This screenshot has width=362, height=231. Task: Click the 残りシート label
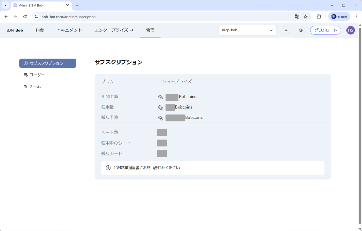(x=112, y=153)
